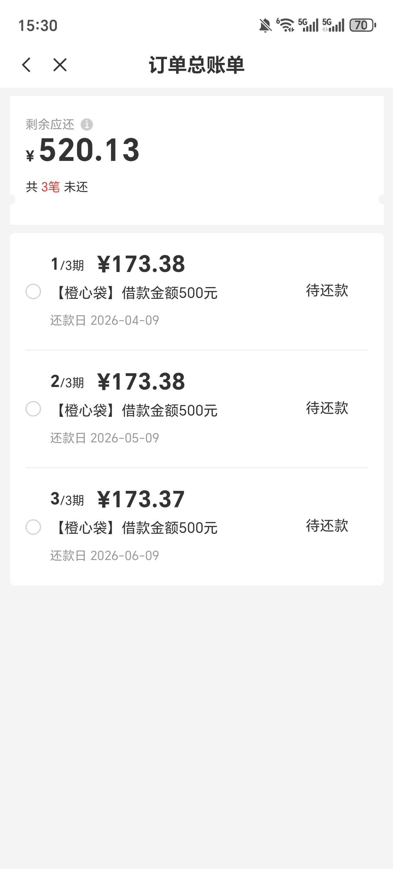Tap the second 5G signal icon
393x869 pixels.
click(x=333, y=25)
